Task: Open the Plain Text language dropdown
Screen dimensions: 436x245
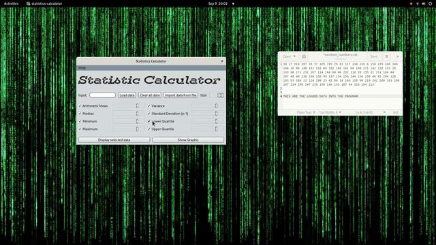Action: tap(306, 112)
